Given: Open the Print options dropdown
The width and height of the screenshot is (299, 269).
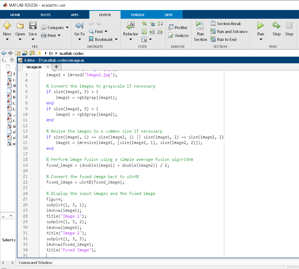Looking at the screenshot, I should [x=59, y=36].
